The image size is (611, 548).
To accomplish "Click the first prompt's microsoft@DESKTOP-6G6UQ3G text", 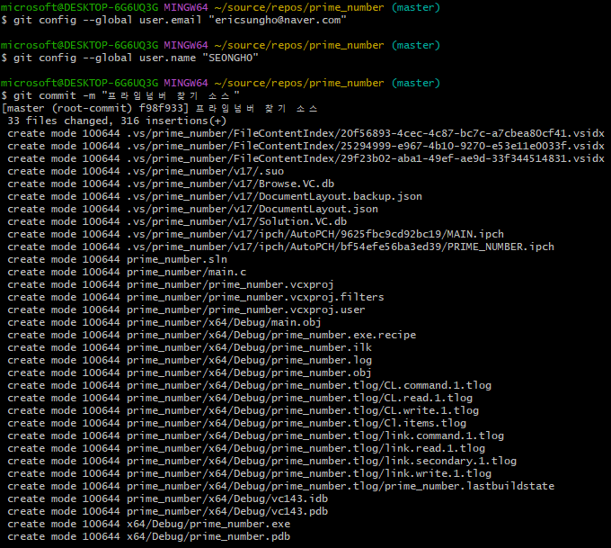I will point(79,7).
